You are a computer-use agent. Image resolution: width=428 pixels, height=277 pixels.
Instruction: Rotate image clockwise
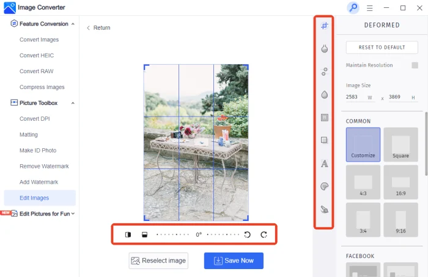(264, 234)
